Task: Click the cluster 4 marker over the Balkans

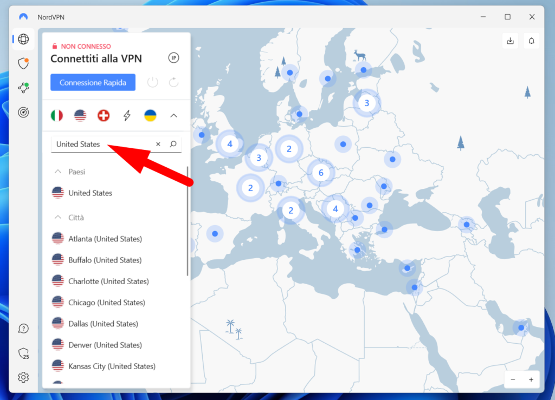Action: (x=335, y=209)
